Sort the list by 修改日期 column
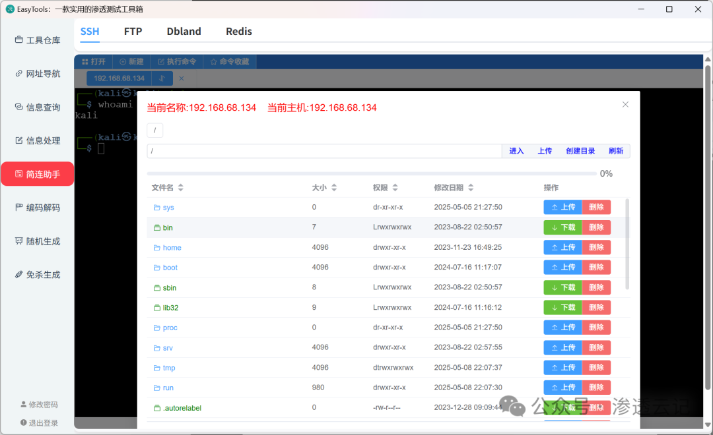The width and height of the screenshot is (713, 435). [454, 188]
